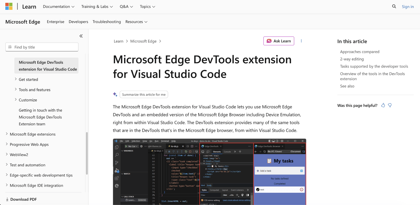Screen dimensions: 420x205
Task: Click the thumbs down feedback icon
Action: [x=390, y=105]
